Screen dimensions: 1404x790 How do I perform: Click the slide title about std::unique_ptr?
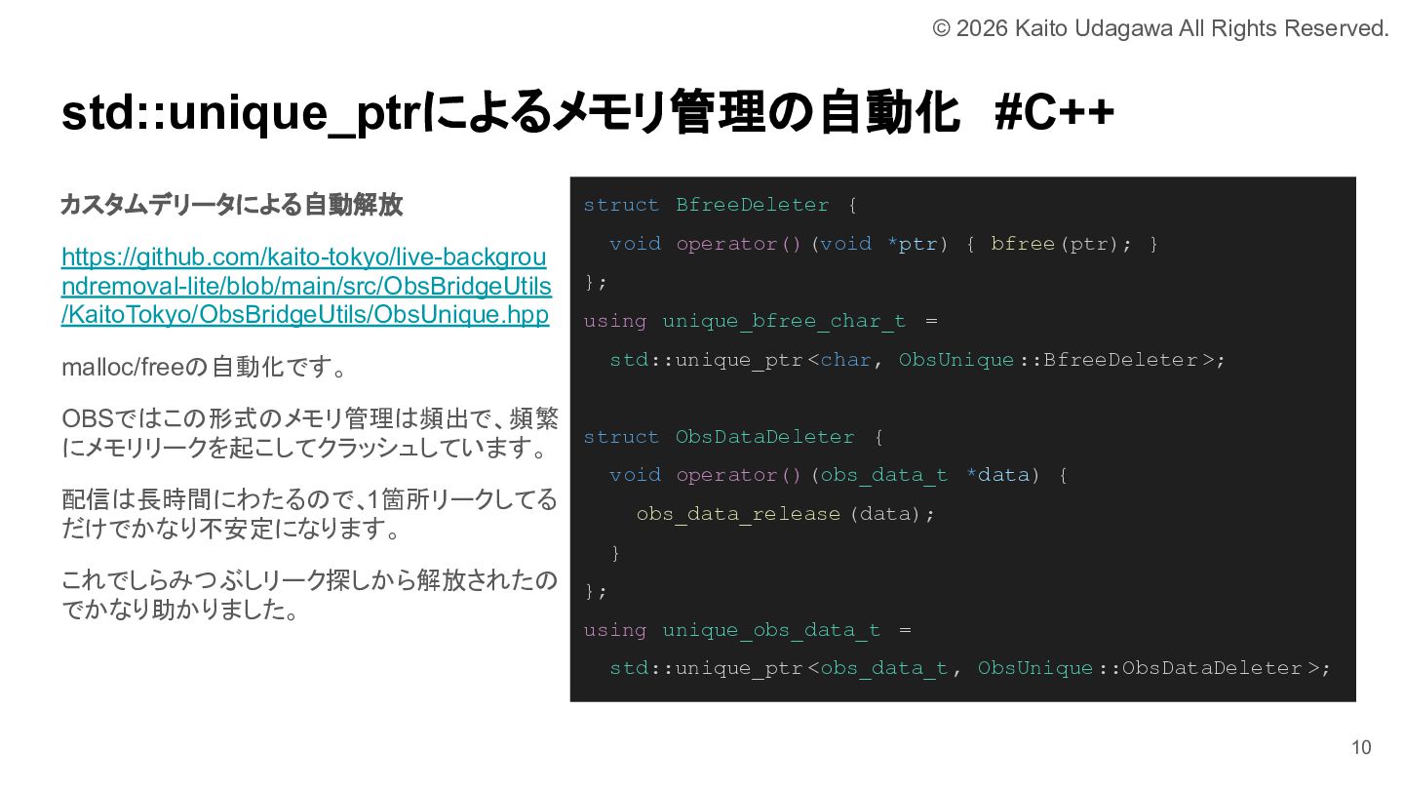pos(588,113)
